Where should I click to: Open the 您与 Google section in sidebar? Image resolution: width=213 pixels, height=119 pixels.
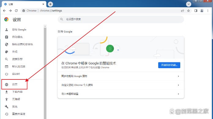[x=19, y=30]
